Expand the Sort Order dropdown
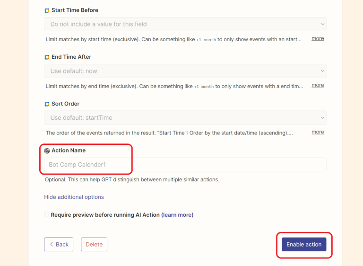 pyautogui.click(x=185, y=118)
